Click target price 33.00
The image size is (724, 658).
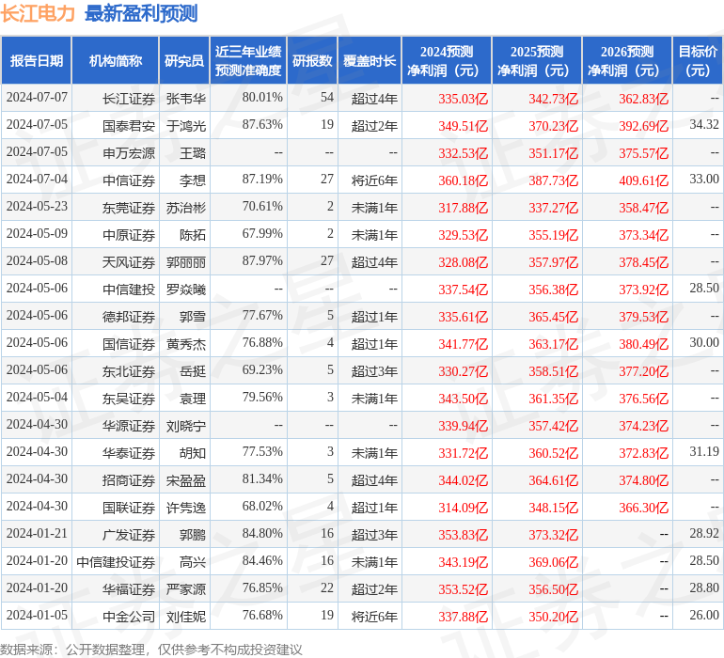[x=704, y=180]
